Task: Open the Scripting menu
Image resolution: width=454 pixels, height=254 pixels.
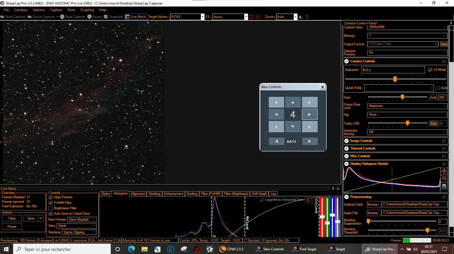Action: [87, 10]
